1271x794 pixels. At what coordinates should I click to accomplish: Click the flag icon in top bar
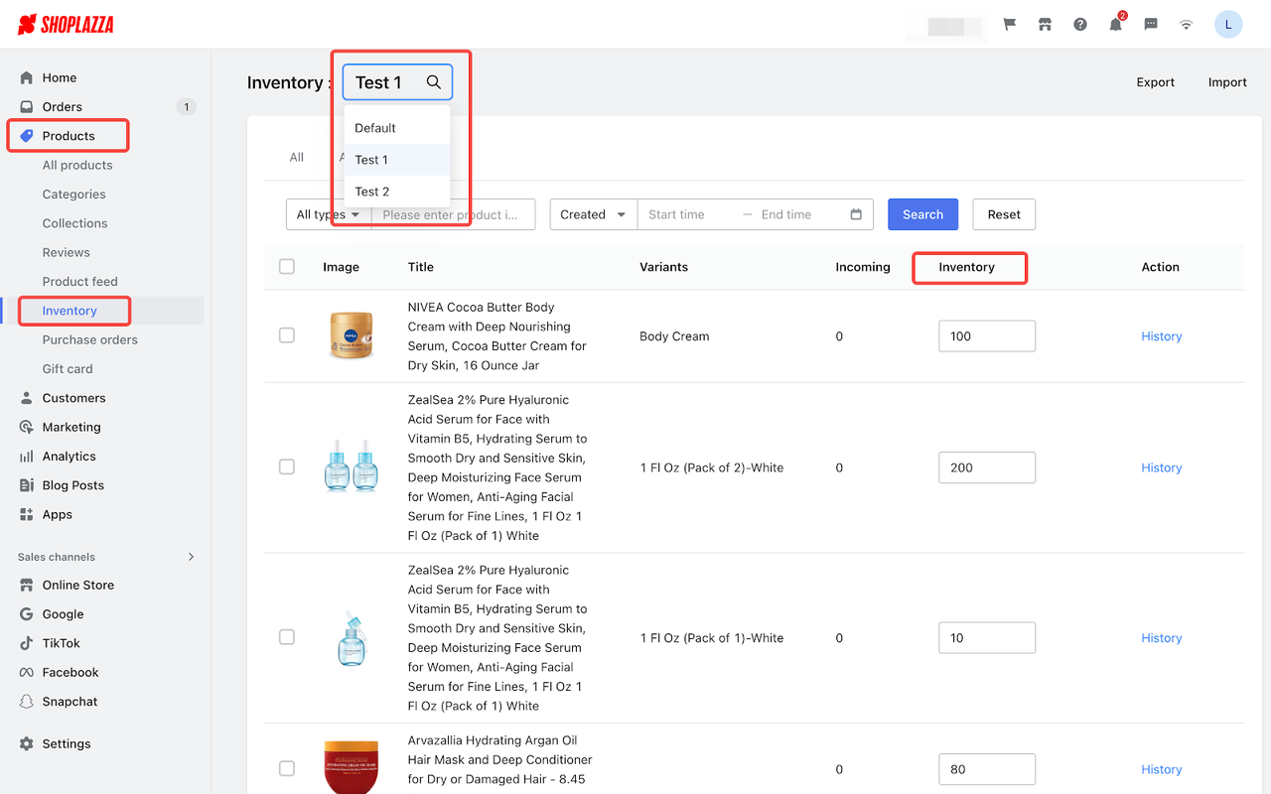(x=1010, y=24)
